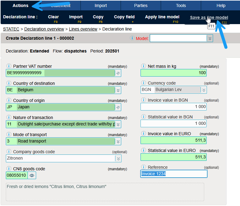This screenshot has width=240, height=206.
Task: Click the eye icon beside CN8 goods code
Action: point(32,175)
